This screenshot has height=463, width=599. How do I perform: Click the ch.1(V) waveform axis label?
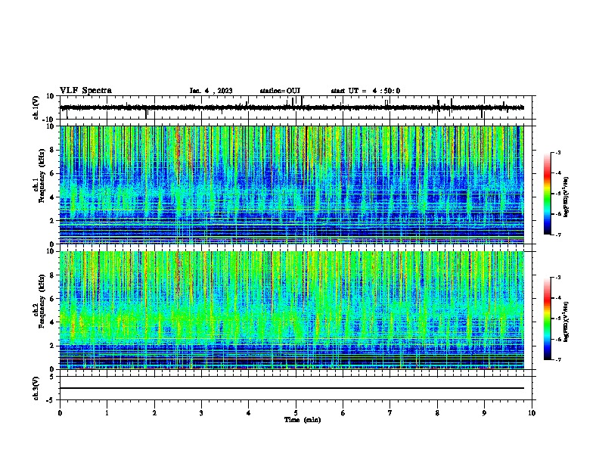[36, 107]
